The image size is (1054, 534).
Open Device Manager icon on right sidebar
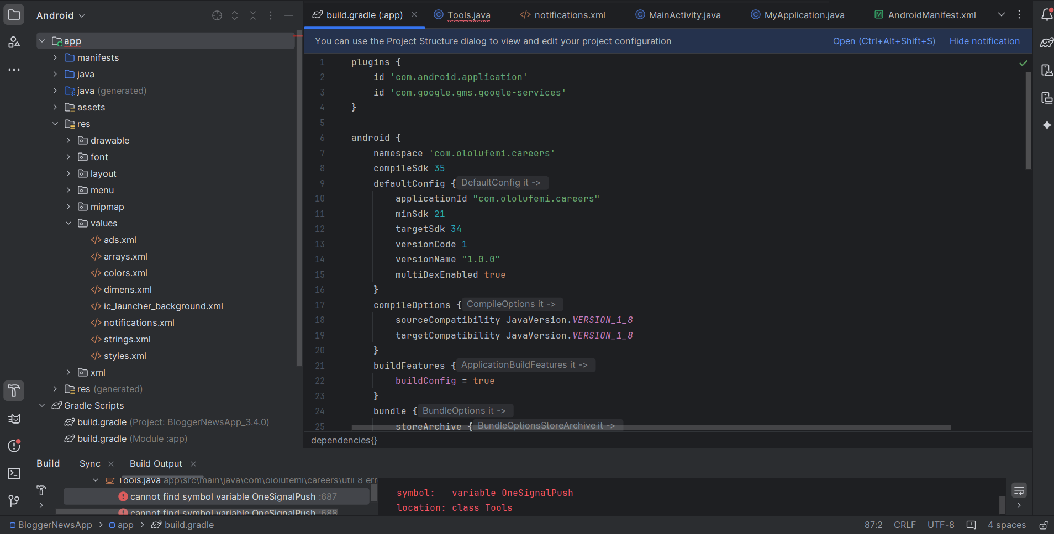pos(1046,70)
